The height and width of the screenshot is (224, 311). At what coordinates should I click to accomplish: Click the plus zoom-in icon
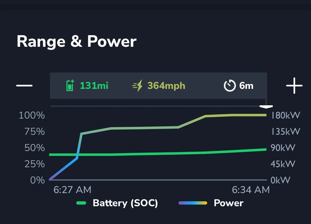(x=294, y=86)
